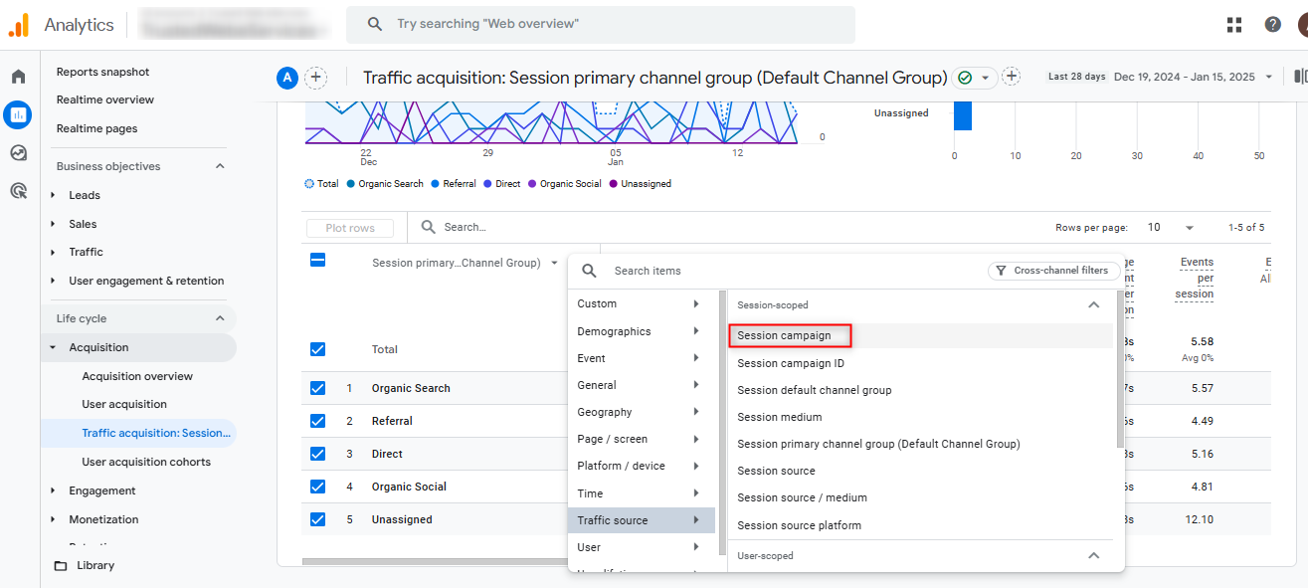This screenshot has height=588, width=1308.
Task: Click the green check report status icon
Action: (964, 78)
